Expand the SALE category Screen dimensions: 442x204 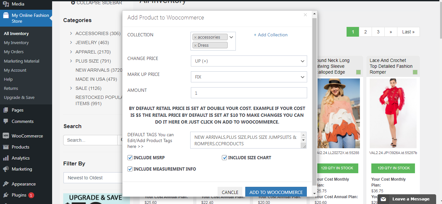click(x=71, y=88)
